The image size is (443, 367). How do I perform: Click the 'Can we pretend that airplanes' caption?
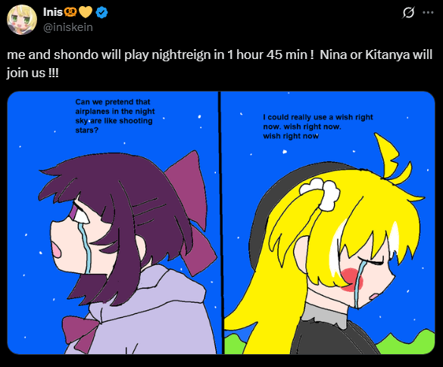tap(115, 116)
